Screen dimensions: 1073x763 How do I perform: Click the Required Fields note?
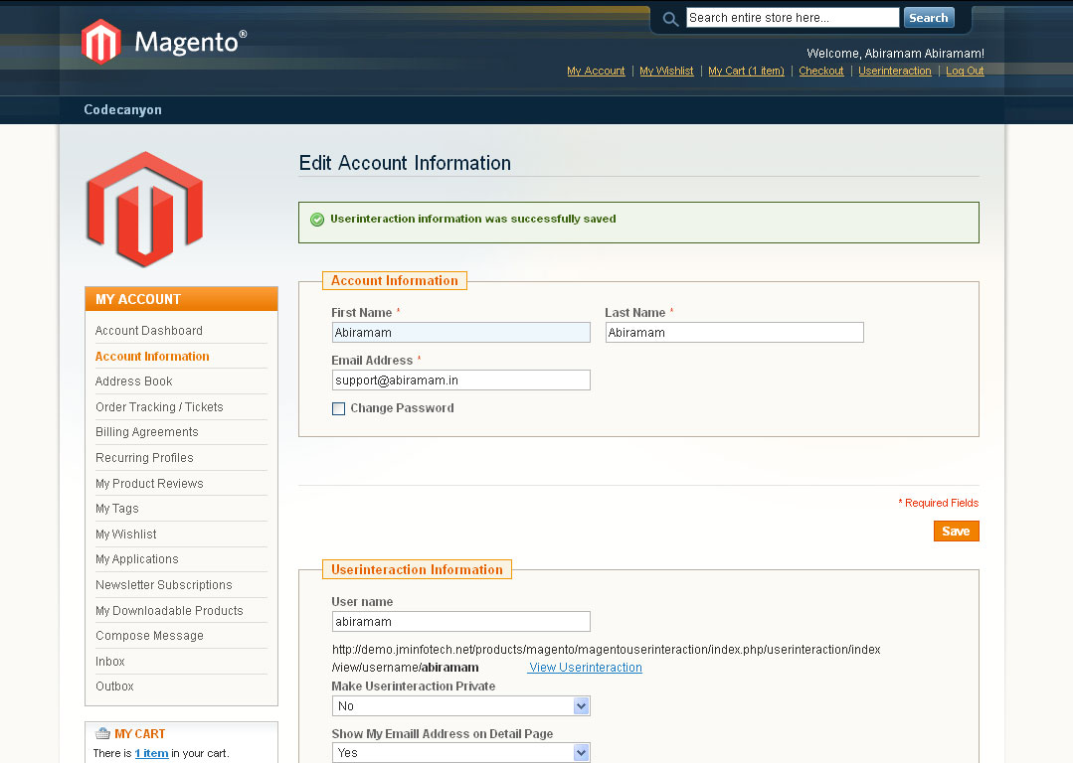pyautogui.click(x=938, y=503)
